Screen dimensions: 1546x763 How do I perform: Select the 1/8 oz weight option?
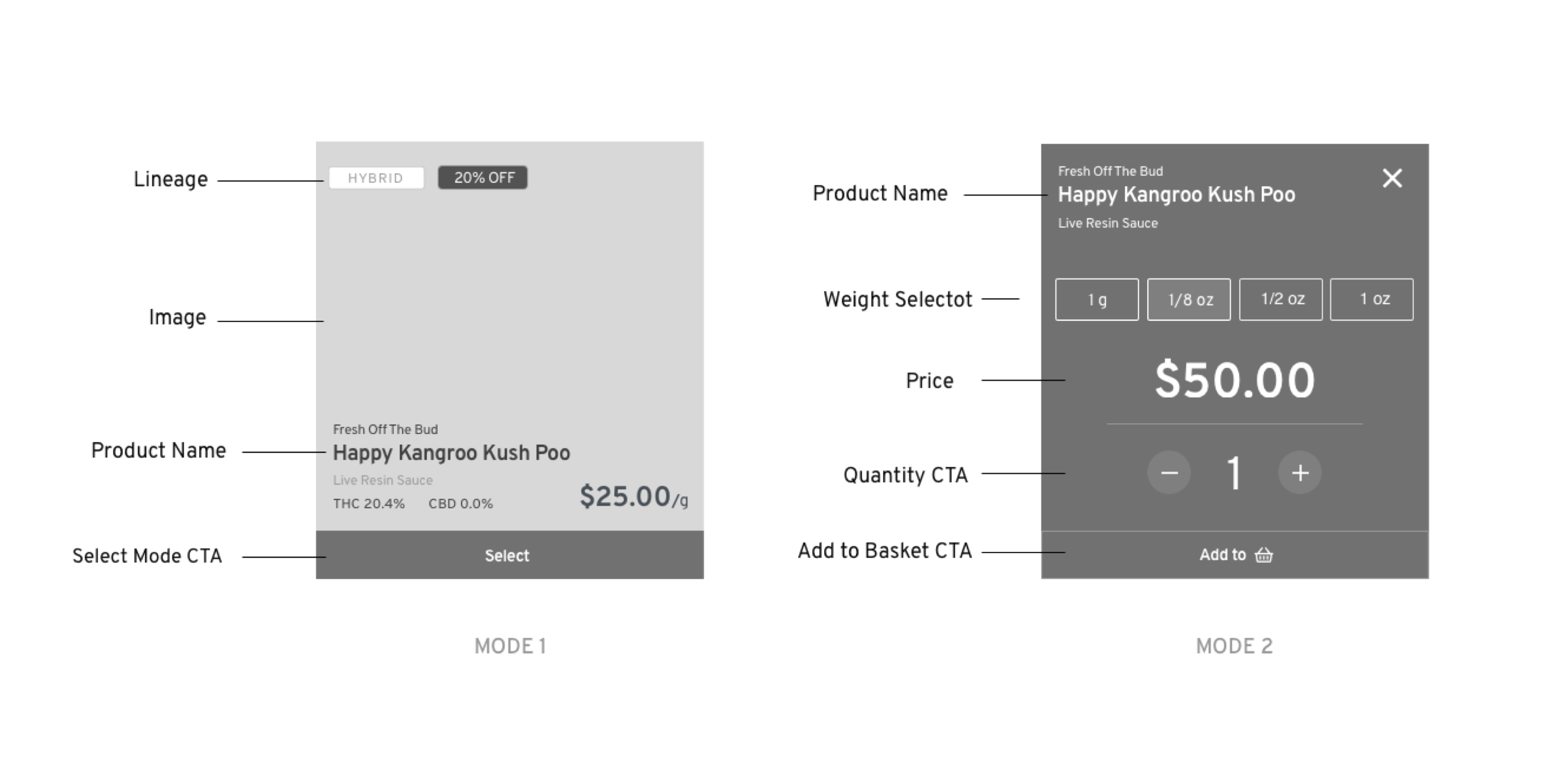tap(1189, 299)
